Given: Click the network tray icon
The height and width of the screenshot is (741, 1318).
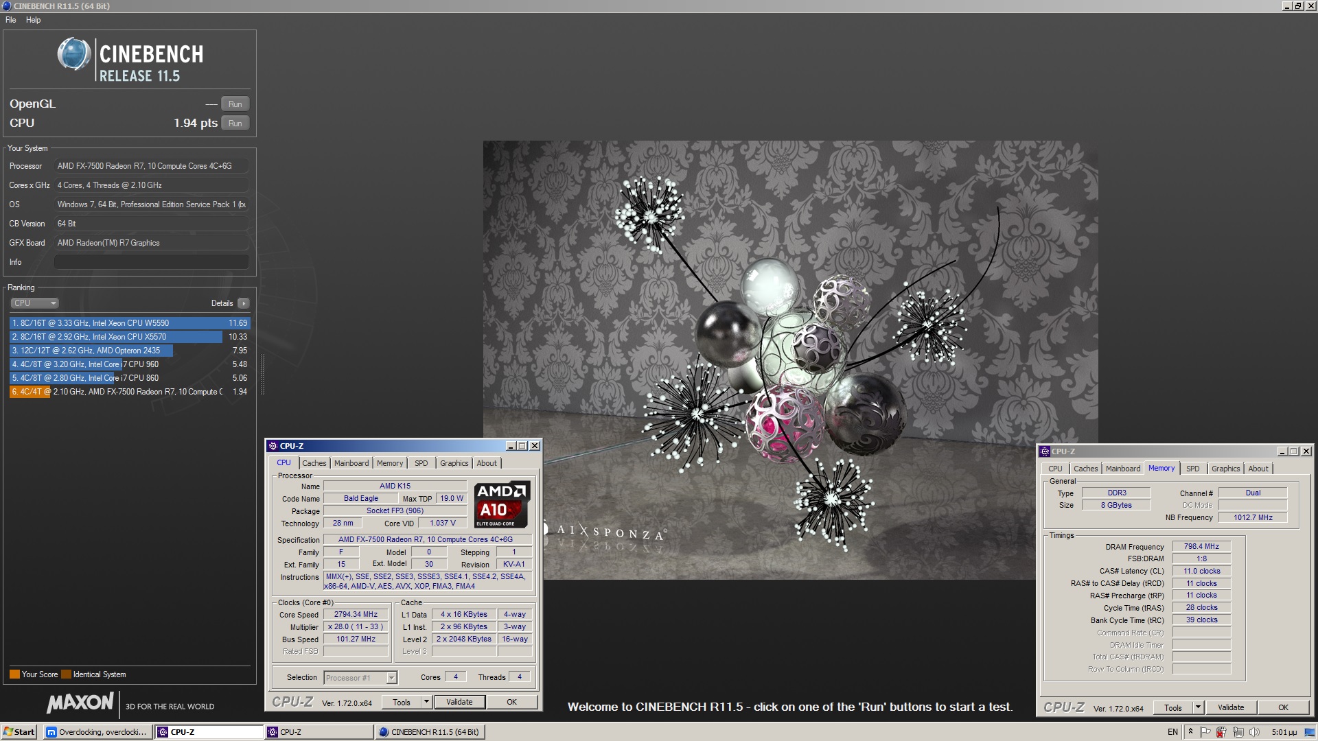Looking at the screenshot, I should [1238, 732].
